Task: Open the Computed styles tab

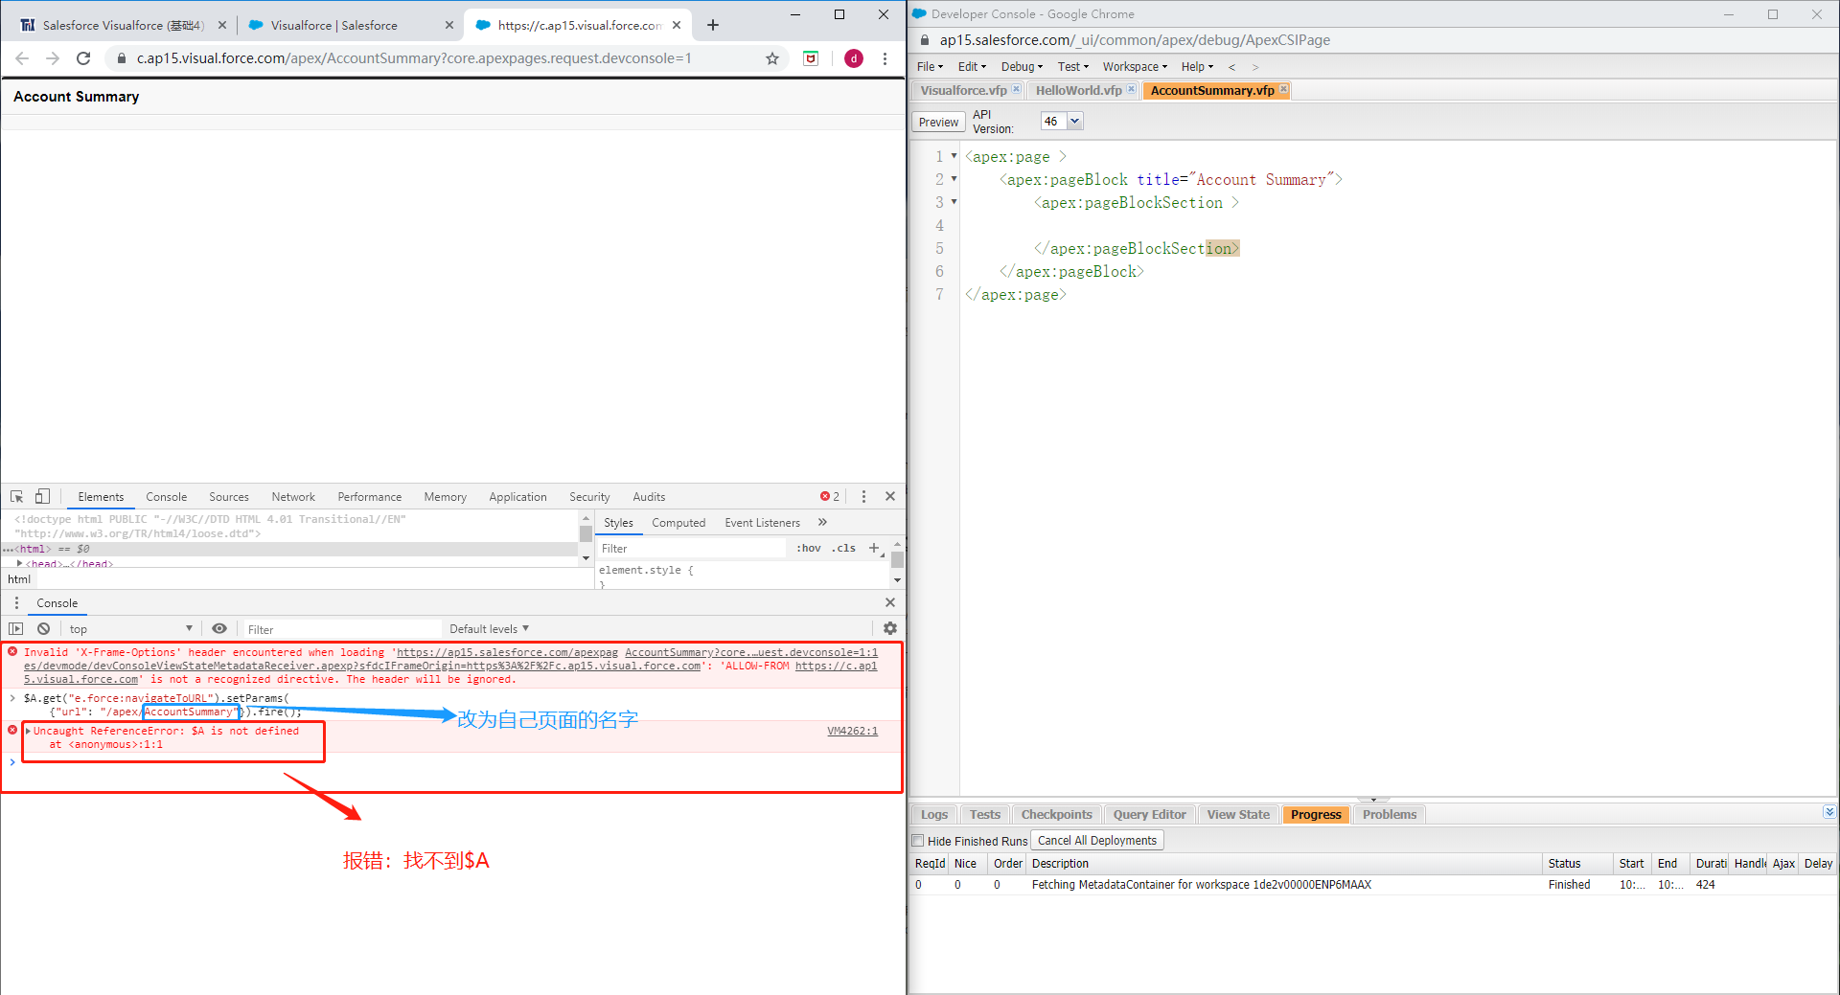Action: tap(678, 522)
